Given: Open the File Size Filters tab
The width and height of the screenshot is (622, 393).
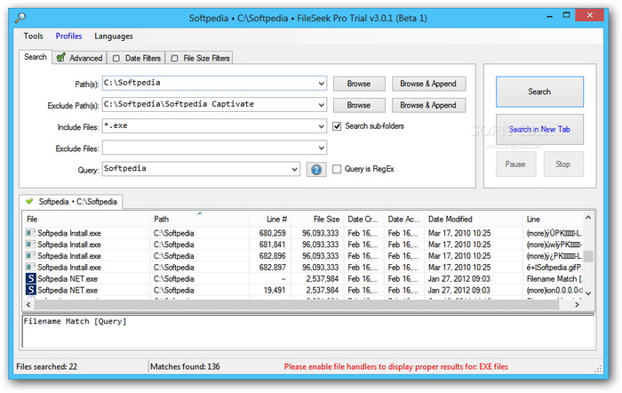Looking at the screenshot, I should tap(200, 58).
